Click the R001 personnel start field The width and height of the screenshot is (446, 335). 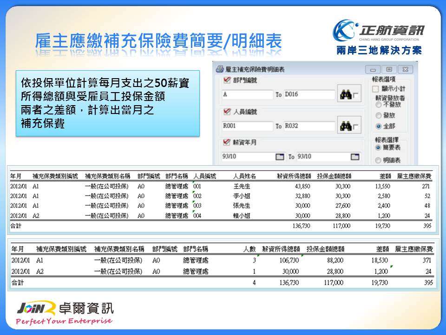(x=247, y=126)
